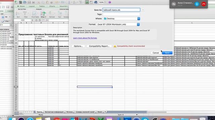Click the Clear eraser icon in background window
Image resolution: width=215 pixels, height=120 pixels.
(3, 21)
